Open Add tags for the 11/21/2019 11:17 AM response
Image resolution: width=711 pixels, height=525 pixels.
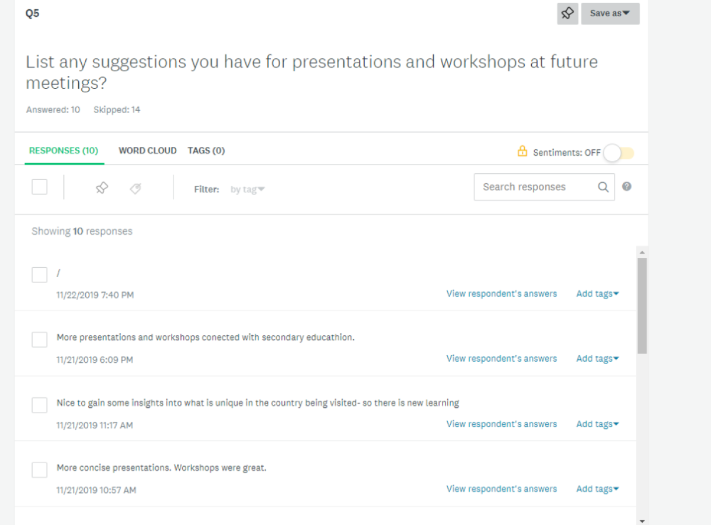click(598, 424)
